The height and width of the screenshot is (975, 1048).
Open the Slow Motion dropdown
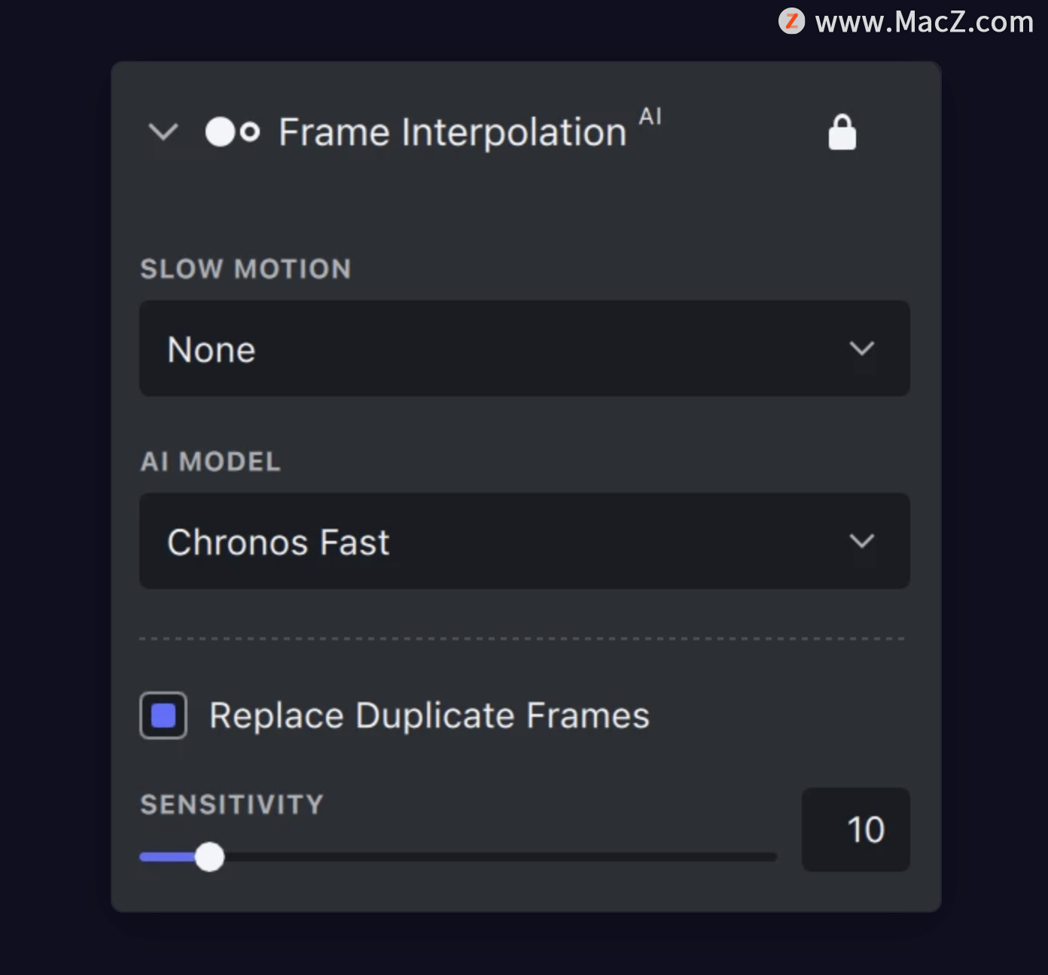click(525, 348)
